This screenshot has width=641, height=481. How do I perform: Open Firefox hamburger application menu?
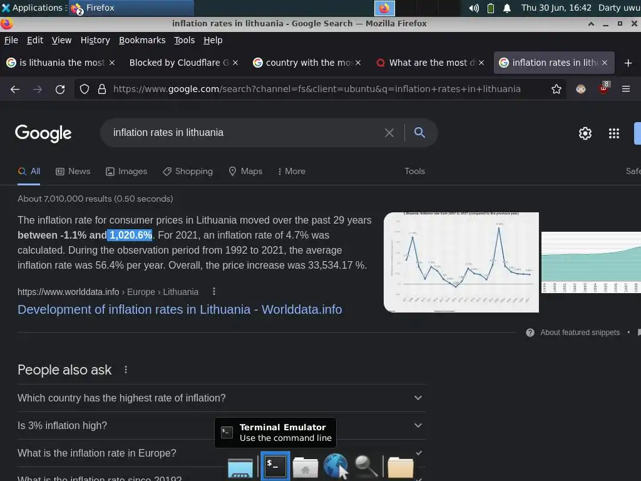tap(626, 89)
